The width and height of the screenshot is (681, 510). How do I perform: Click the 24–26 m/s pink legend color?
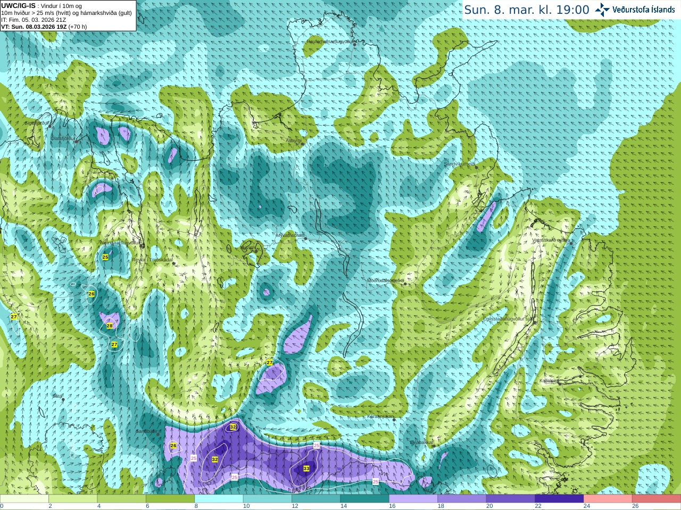[x=608, y=499]
